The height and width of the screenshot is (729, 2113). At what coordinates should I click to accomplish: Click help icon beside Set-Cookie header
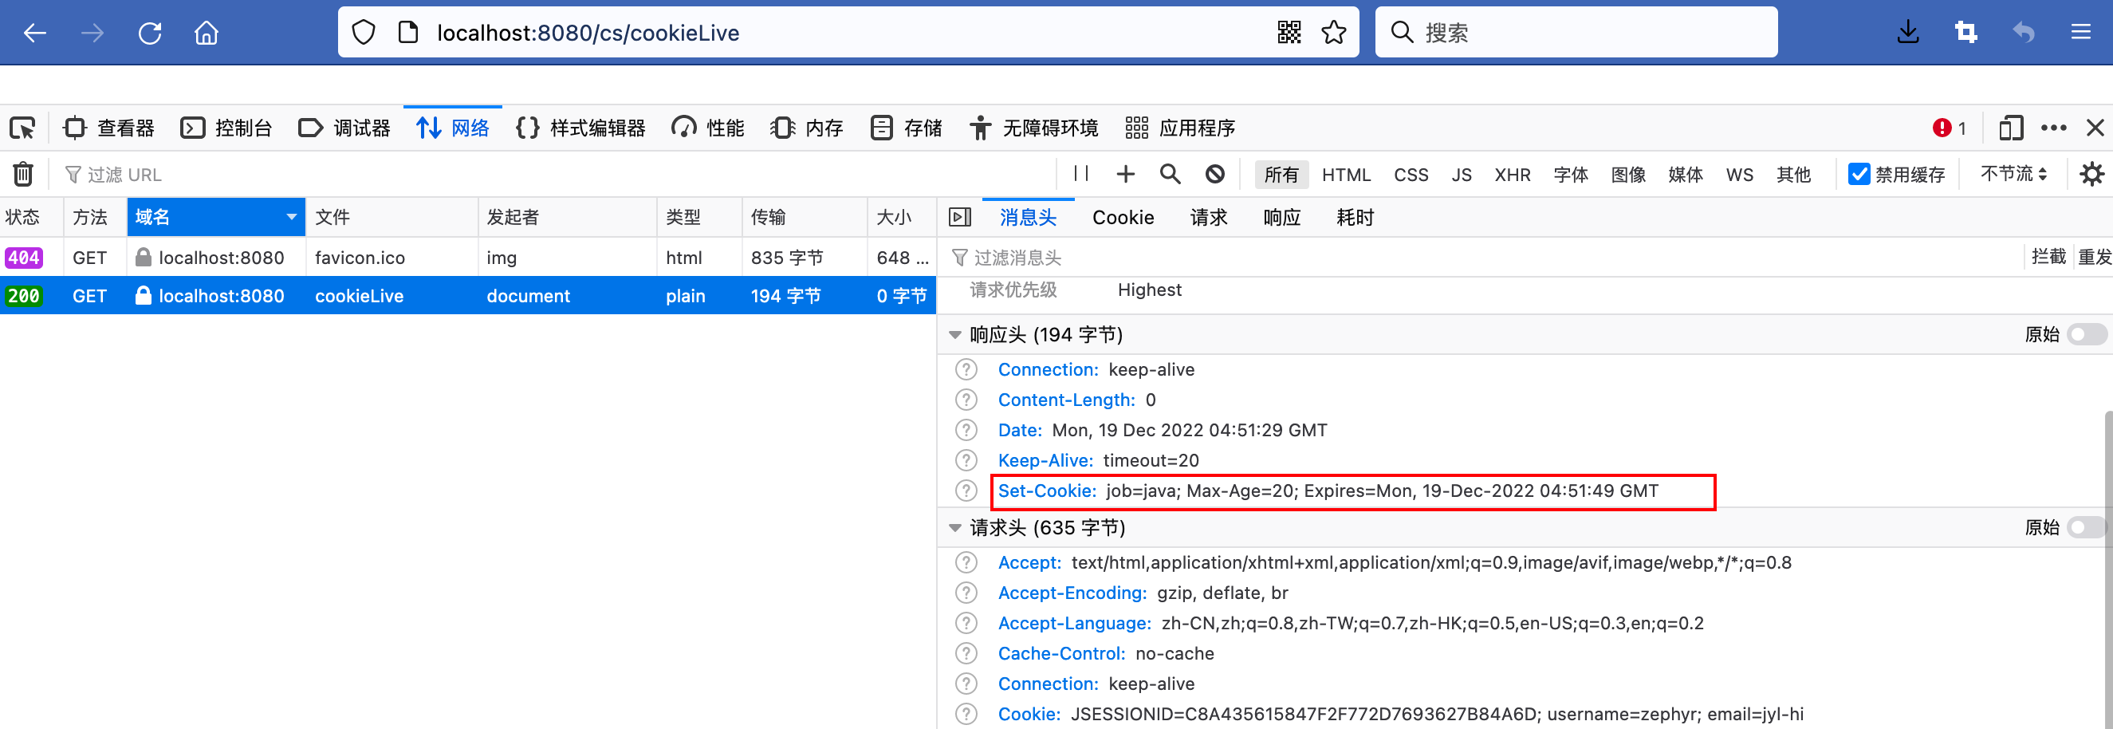[966, 491]
